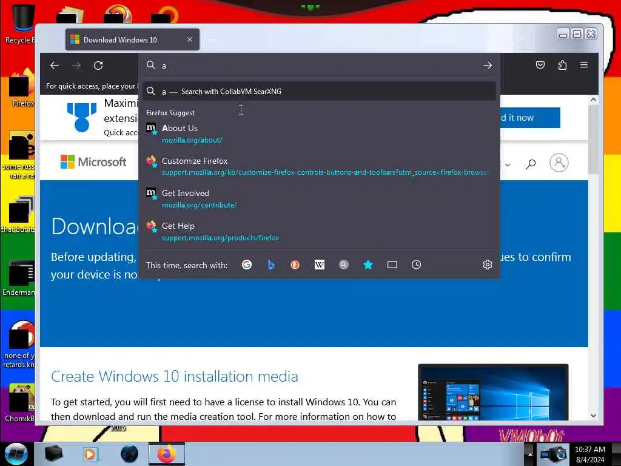Click the vertical scrollbar thumb

pyautogui.click(x=593, y=140)
